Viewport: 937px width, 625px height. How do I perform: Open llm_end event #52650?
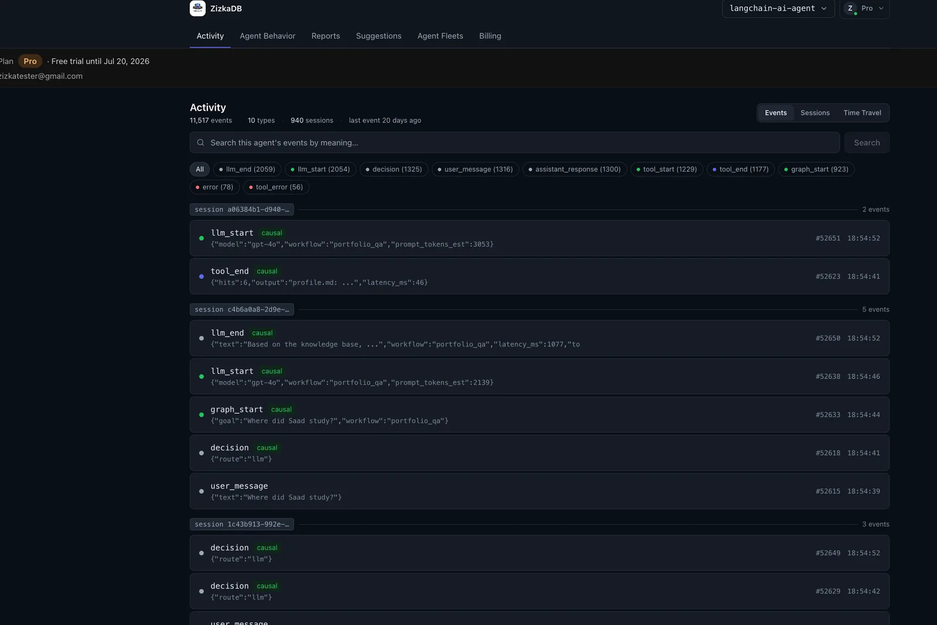pyautogui.click(x=539, y=339)
